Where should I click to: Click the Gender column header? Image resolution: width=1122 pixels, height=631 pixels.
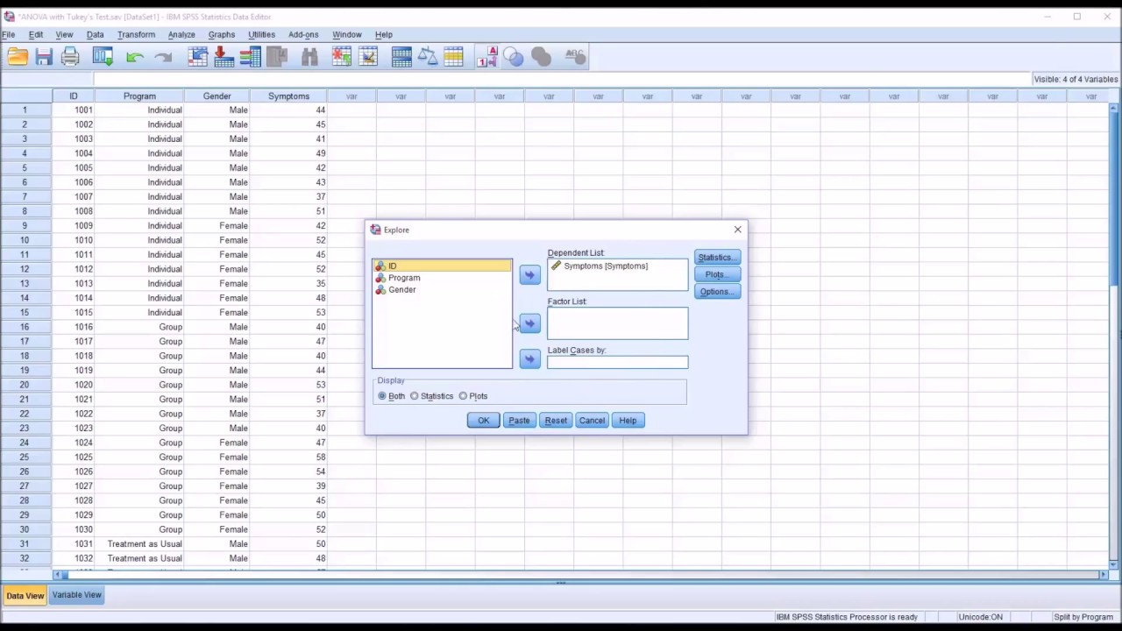point(217,96)
